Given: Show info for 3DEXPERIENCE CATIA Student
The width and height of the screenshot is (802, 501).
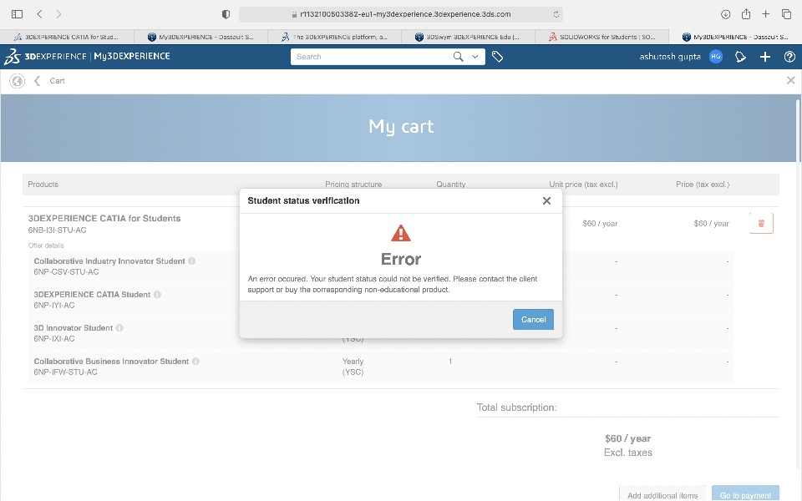Looking at the screenshot, I should coord(158,295).
